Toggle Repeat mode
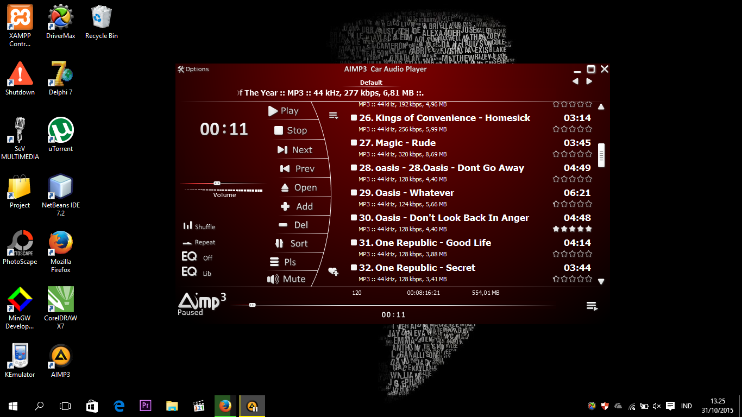Viewport: 742px width, 417px height. click(x=199, y=242)
